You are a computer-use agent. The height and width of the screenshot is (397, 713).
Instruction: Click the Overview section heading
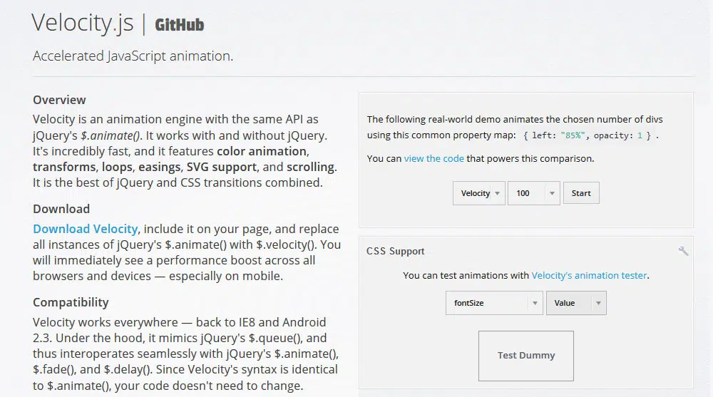[59, 100]
